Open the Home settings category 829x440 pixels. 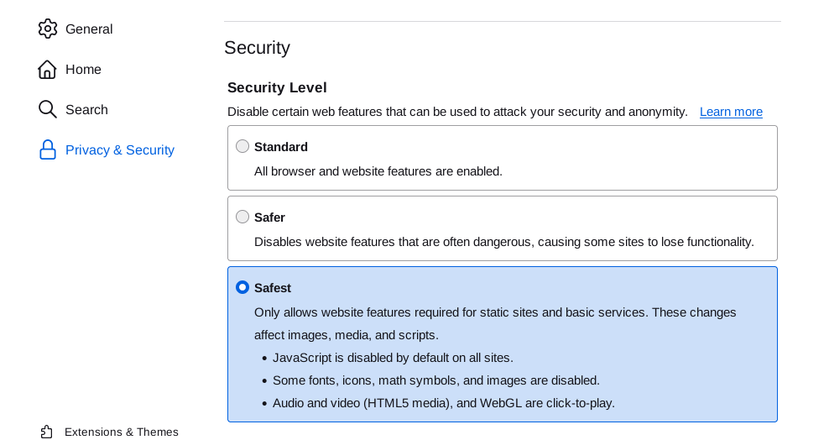83,70
